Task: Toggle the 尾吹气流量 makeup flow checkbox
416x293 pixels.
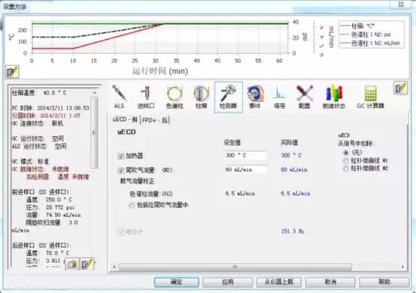Action: pos(121,171)
